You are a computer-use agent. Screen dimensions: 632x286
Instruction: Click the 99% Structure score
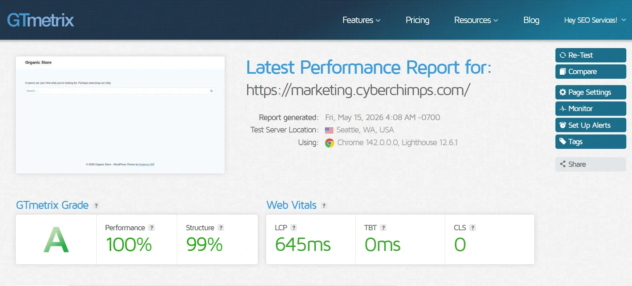(x=204, y=245)
